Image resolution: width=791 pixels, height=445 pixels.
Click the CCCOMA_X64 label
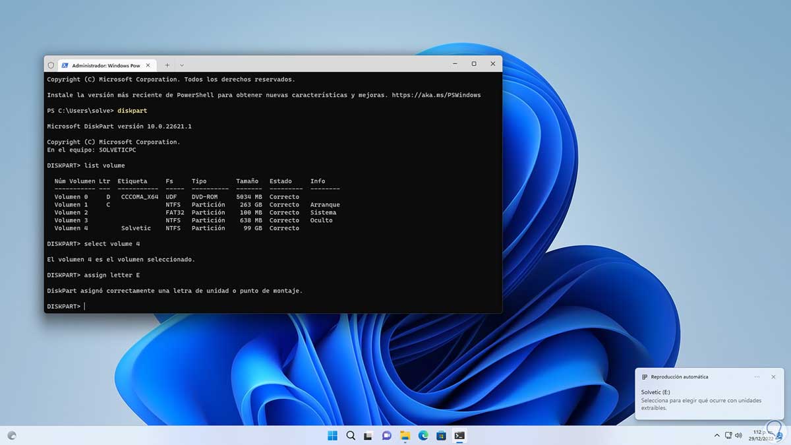click(140, 196)
